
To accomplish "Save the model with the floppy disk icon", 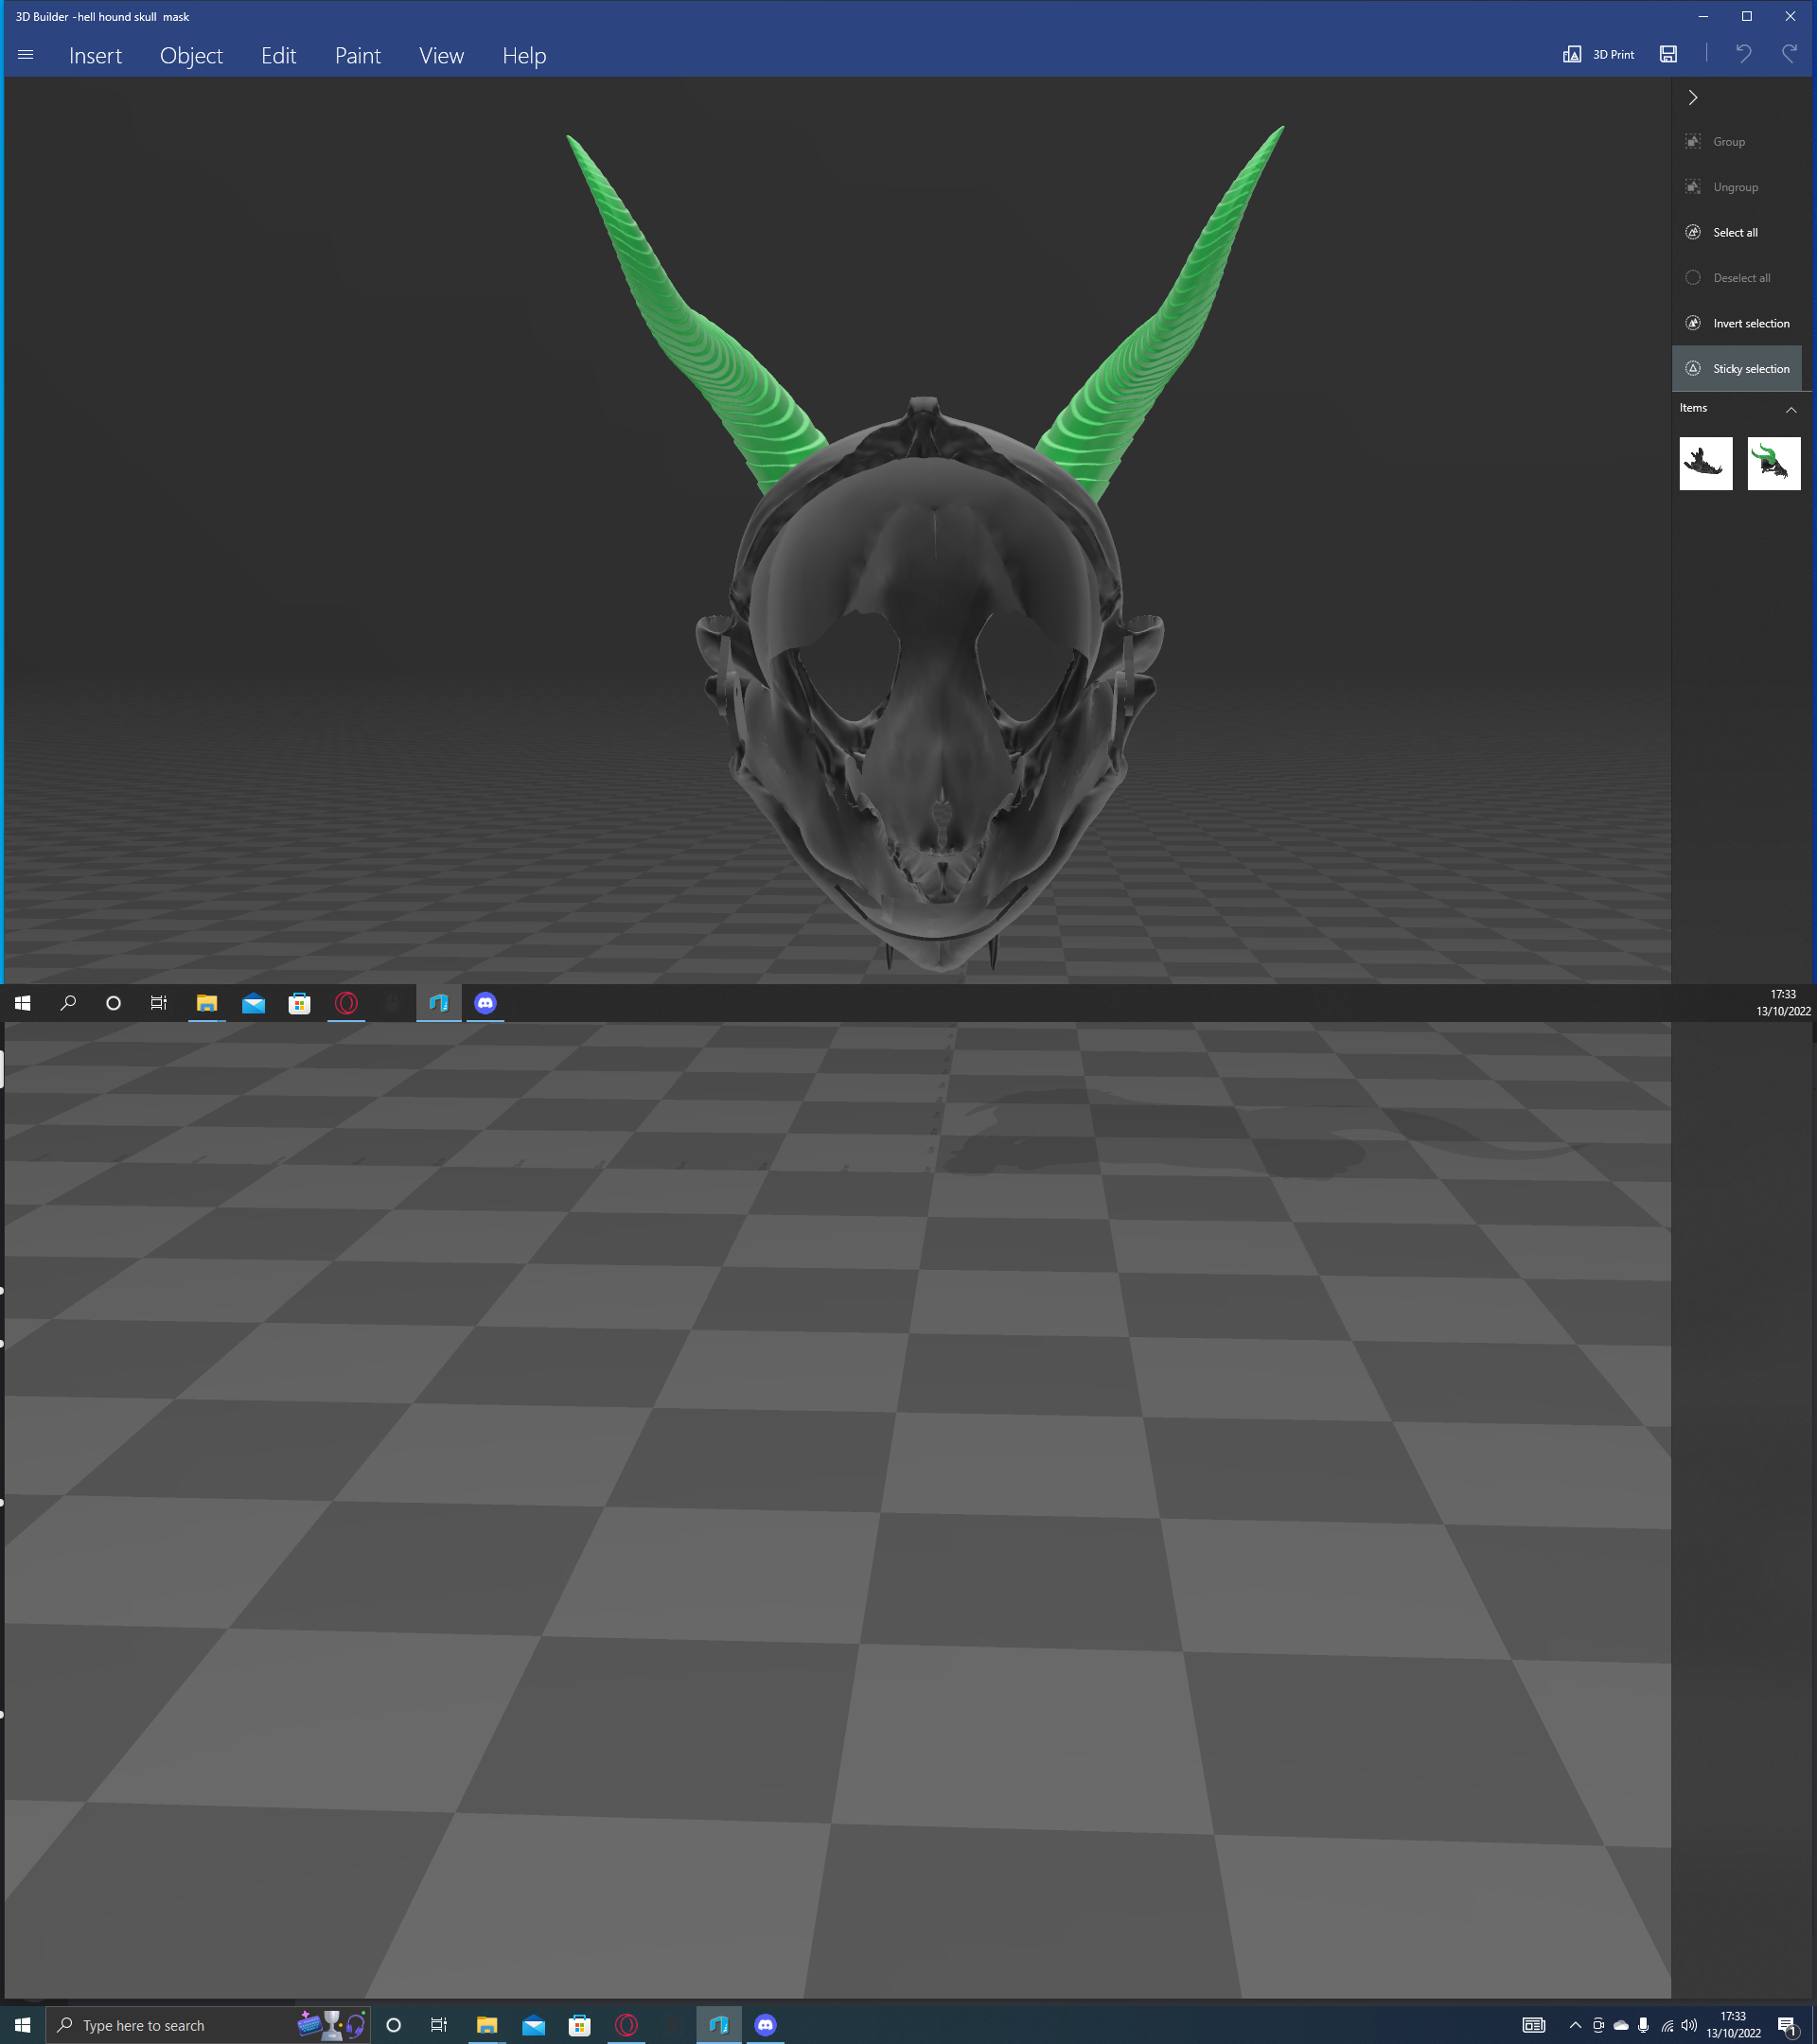I will click(x=1668, y=54).
